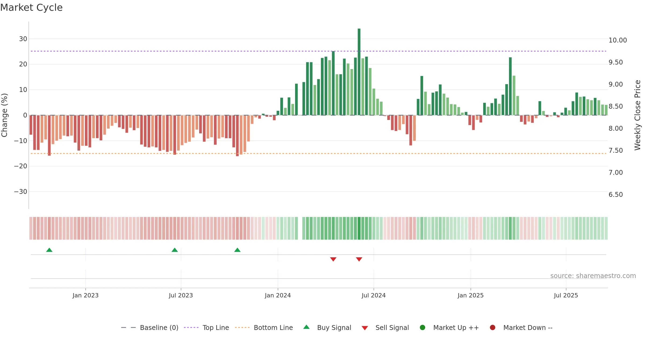
Task: Toggle the Market Down -- legend entry
Action: (521, 328)
